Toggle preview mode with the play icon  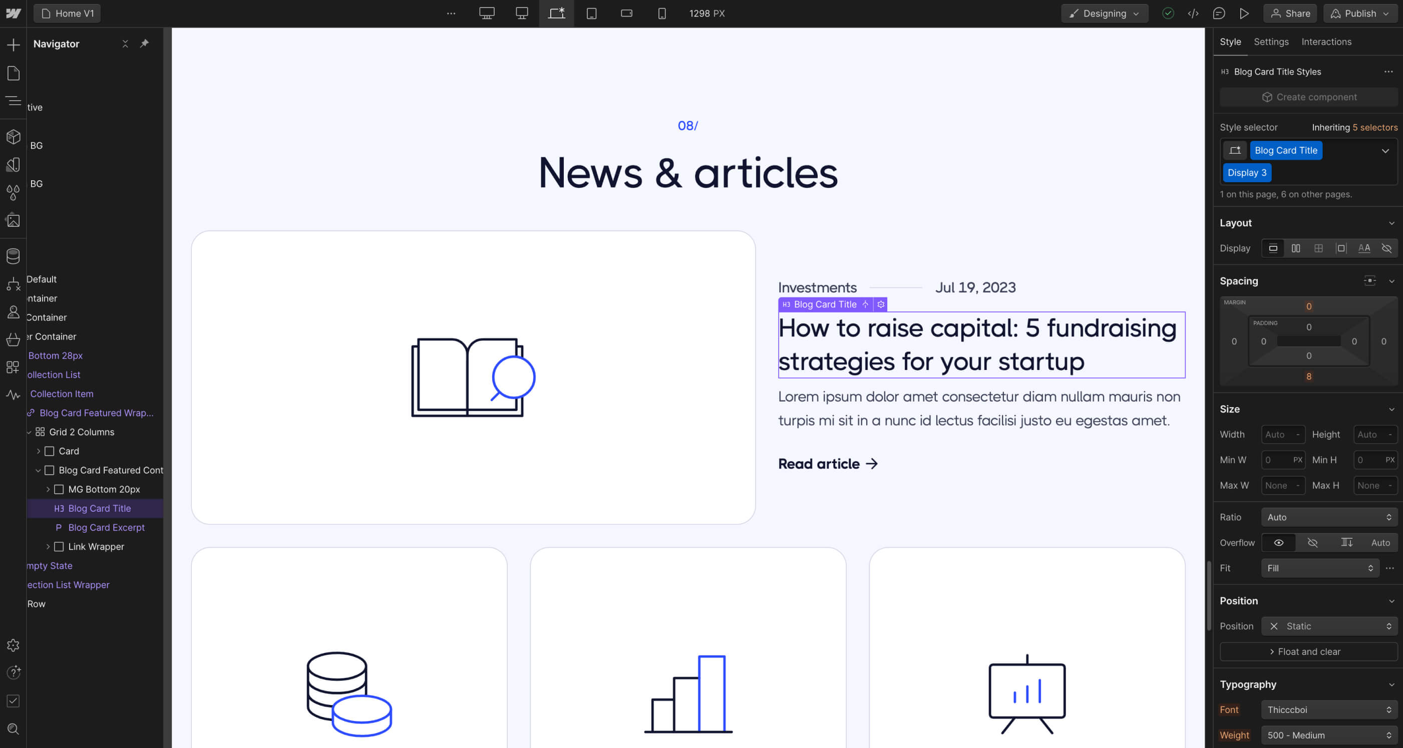[1244, 13]
